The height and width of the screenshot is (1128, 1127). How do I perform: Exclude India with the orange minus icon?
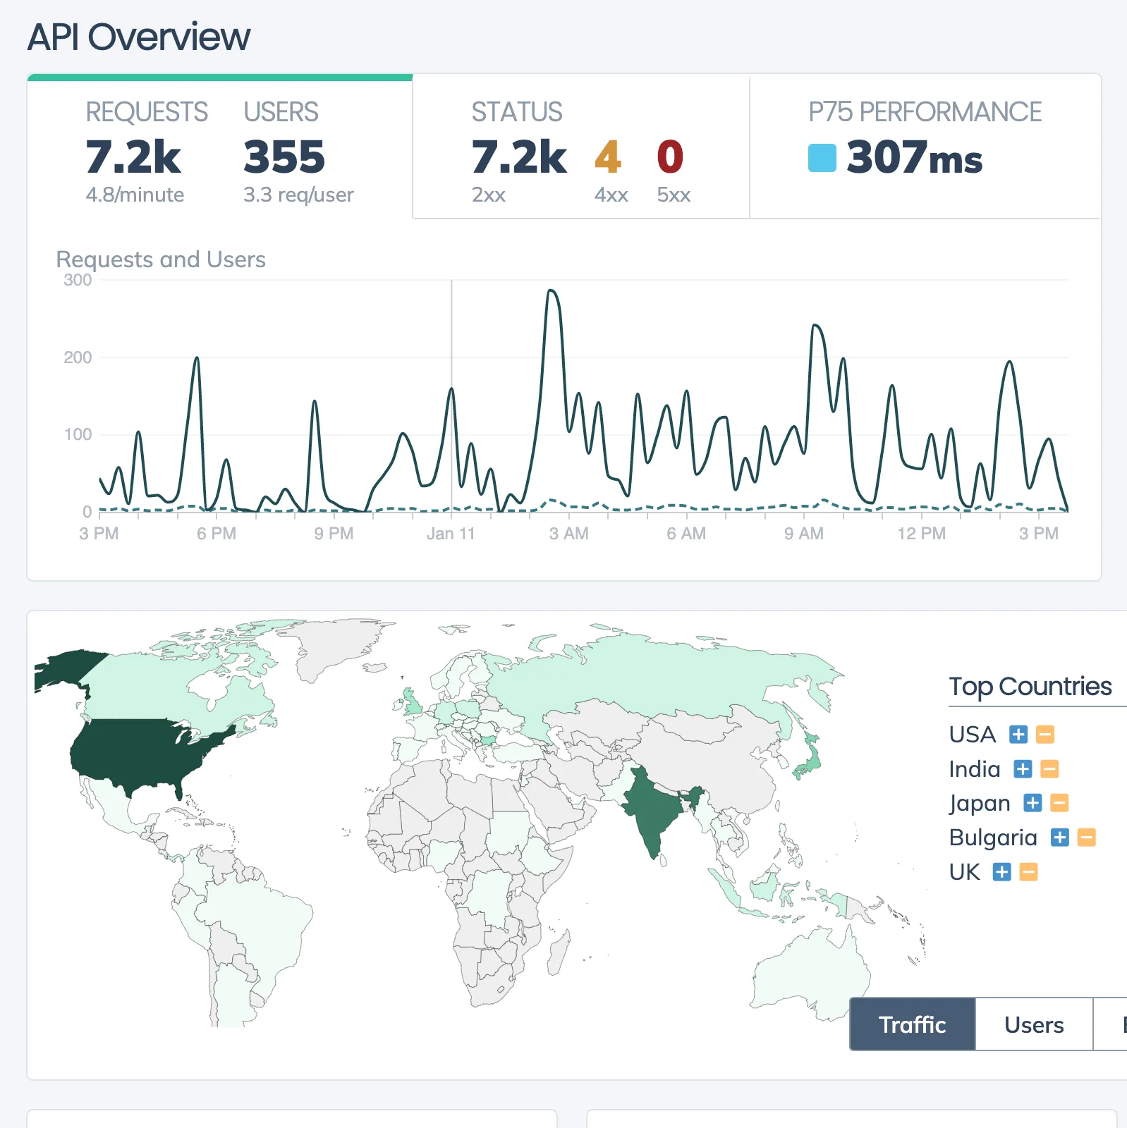(1050, 769)
